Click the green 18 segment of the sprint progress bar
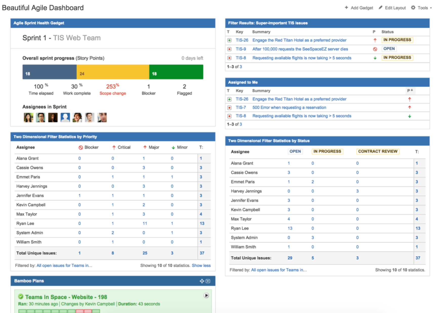This screenshot has width=438, height=313. tap(176, 72)
